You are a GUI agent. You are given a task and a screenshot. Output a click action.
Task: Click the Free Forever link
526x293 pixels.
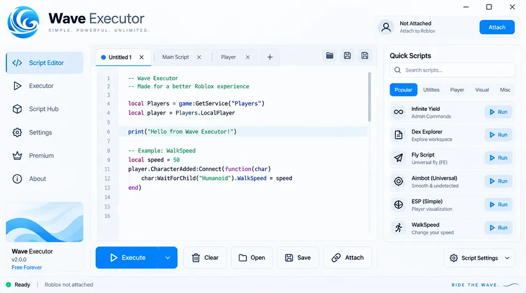(27, 267)
